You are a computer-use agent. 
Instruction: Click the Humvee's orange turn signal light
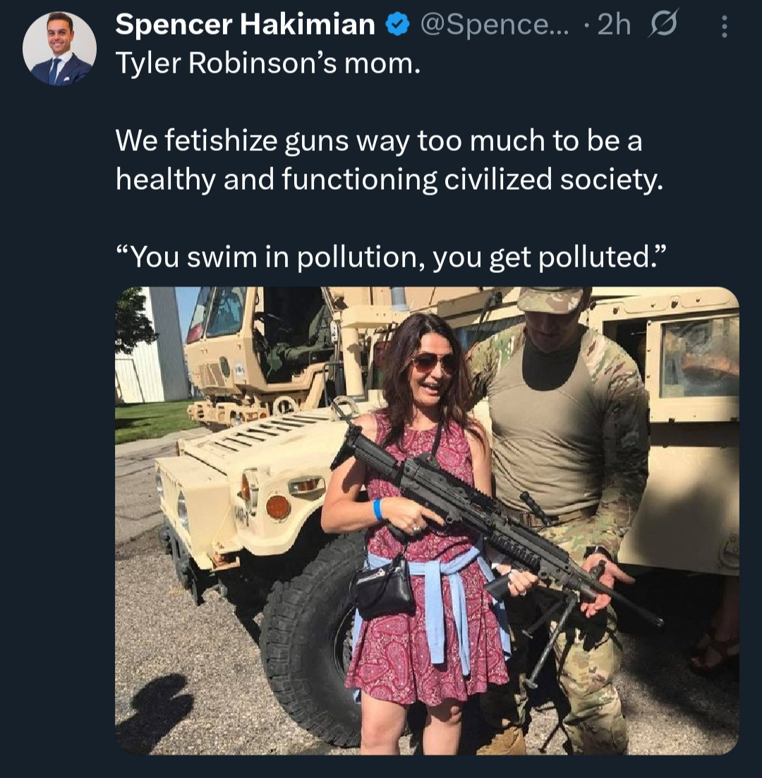(x=277, y=506)
